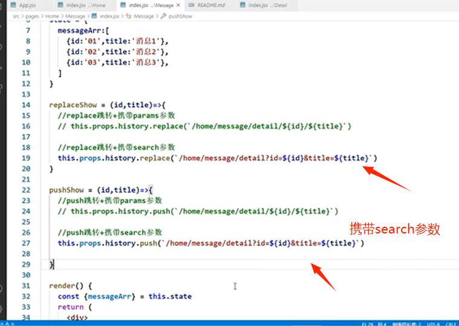The height and width of the screenshot is (326, 459).
Task: Open the index.jsx ...\Home tab
Action: [x=85, y=5]
